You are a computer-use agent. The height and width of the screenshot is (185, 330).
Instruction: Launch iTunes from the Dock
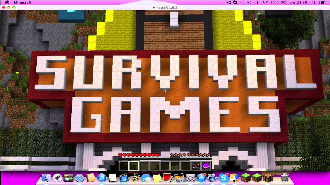click(102, 178)
